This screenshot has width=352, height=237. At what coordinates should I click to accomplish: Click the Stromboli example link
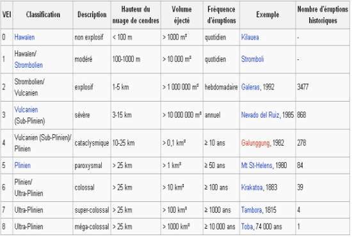(253, 59)
